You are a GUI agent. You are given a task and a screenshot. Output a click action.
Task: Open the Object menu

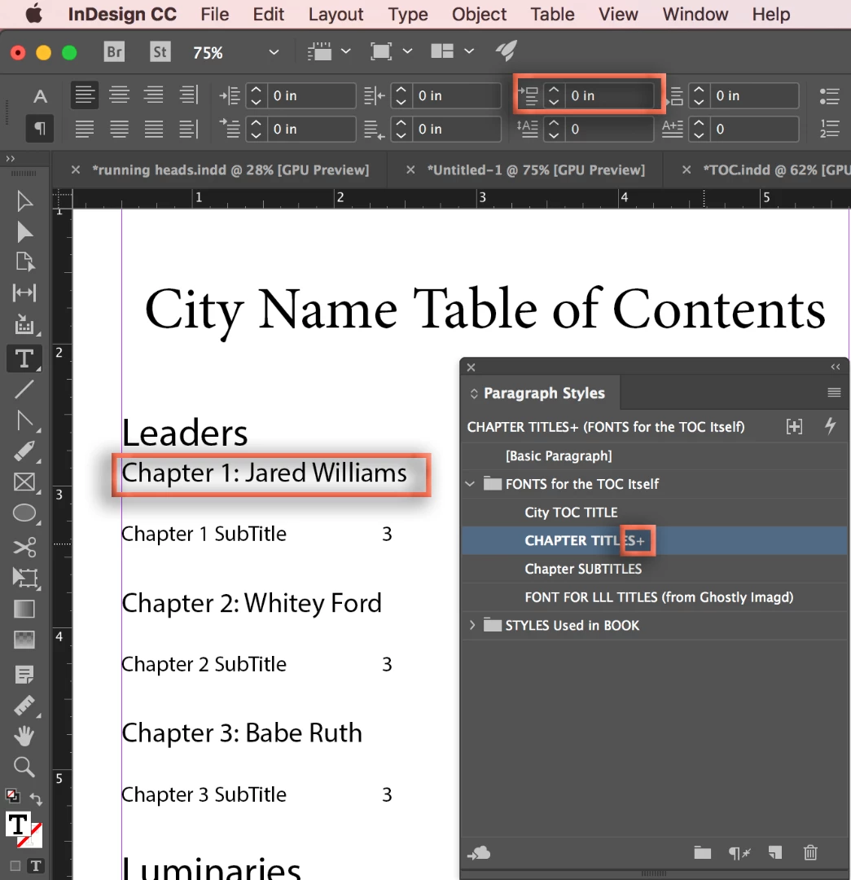coord(479,14)
